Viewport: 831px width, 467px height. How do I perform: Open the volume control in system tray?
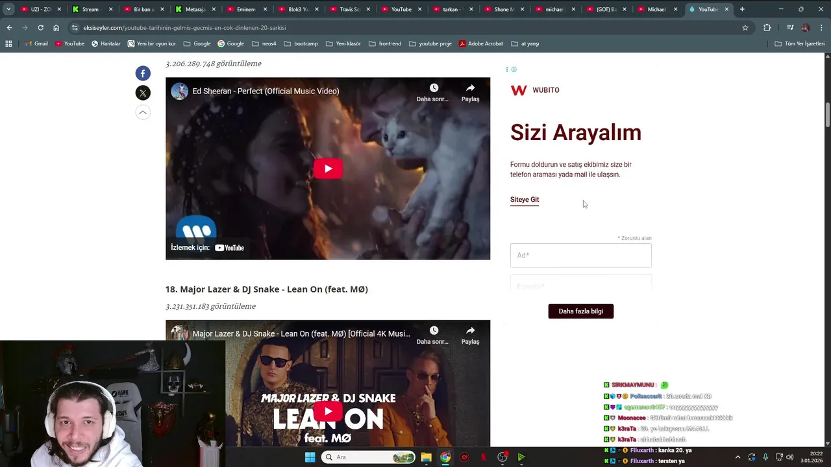790,457
